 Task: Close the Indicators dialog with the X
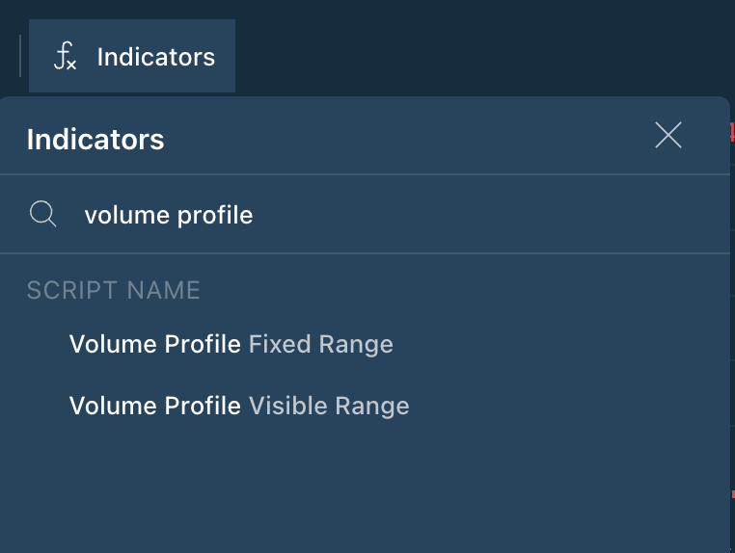click(667, 136)
